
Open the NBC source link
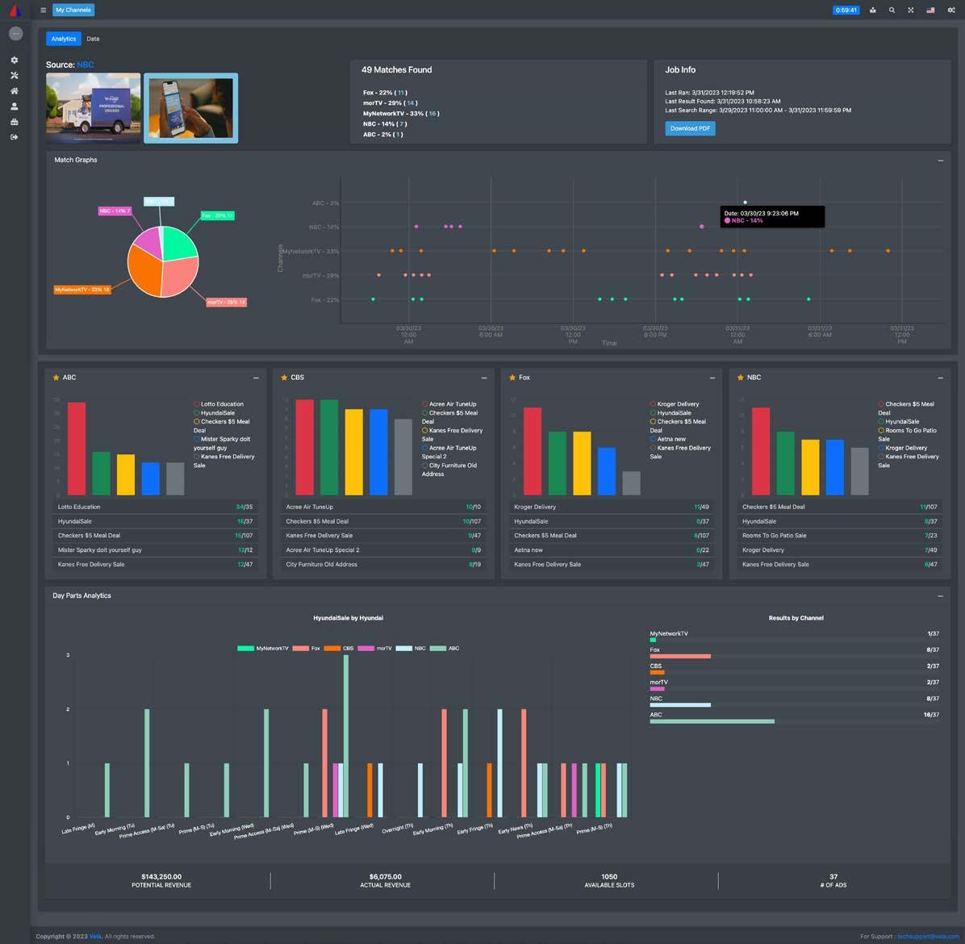pyautogui.click(x=86, y=65)
